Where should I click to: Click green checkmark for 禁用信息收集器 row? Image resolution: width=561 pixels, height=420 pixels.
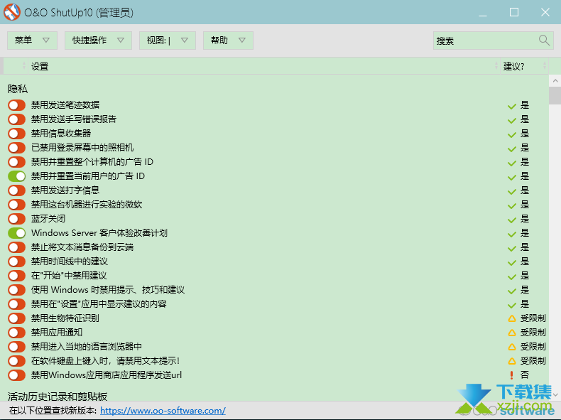511,134
